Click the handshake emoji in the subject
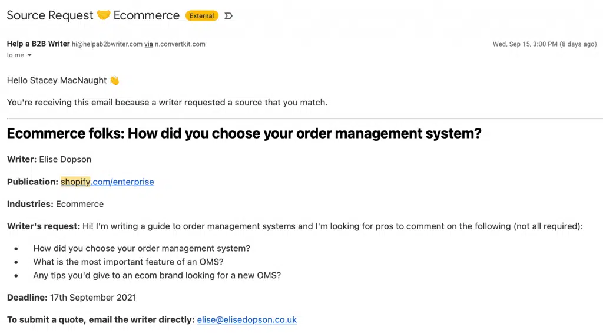This screenshot has height=333, width=603. pyautogui.click(x=104, y=15)
